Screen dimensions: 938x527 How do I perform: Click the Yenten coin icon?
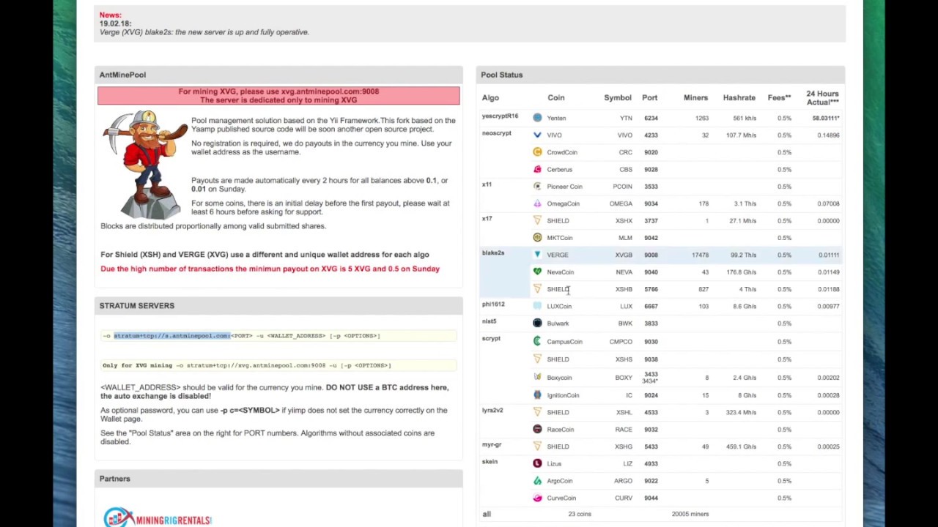537,118
